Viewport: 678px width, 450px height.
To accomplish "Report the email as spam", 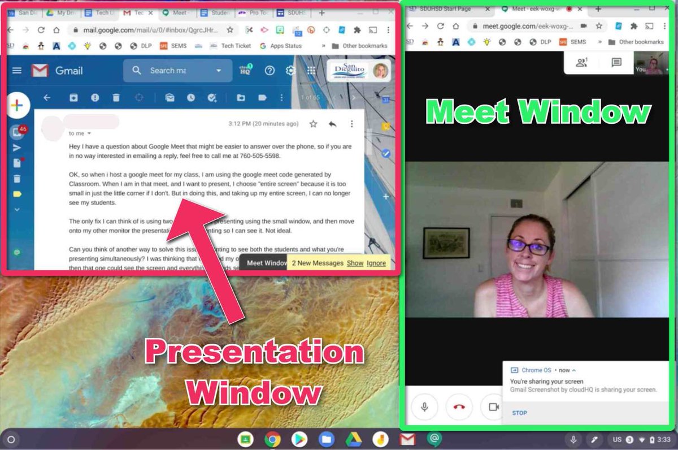I will click(x=95, y=98).
